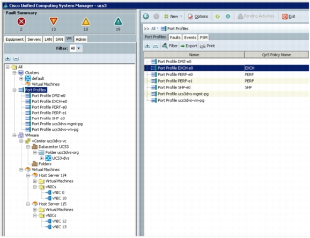Open the Filter All dropdown

(x=79, y=48)
